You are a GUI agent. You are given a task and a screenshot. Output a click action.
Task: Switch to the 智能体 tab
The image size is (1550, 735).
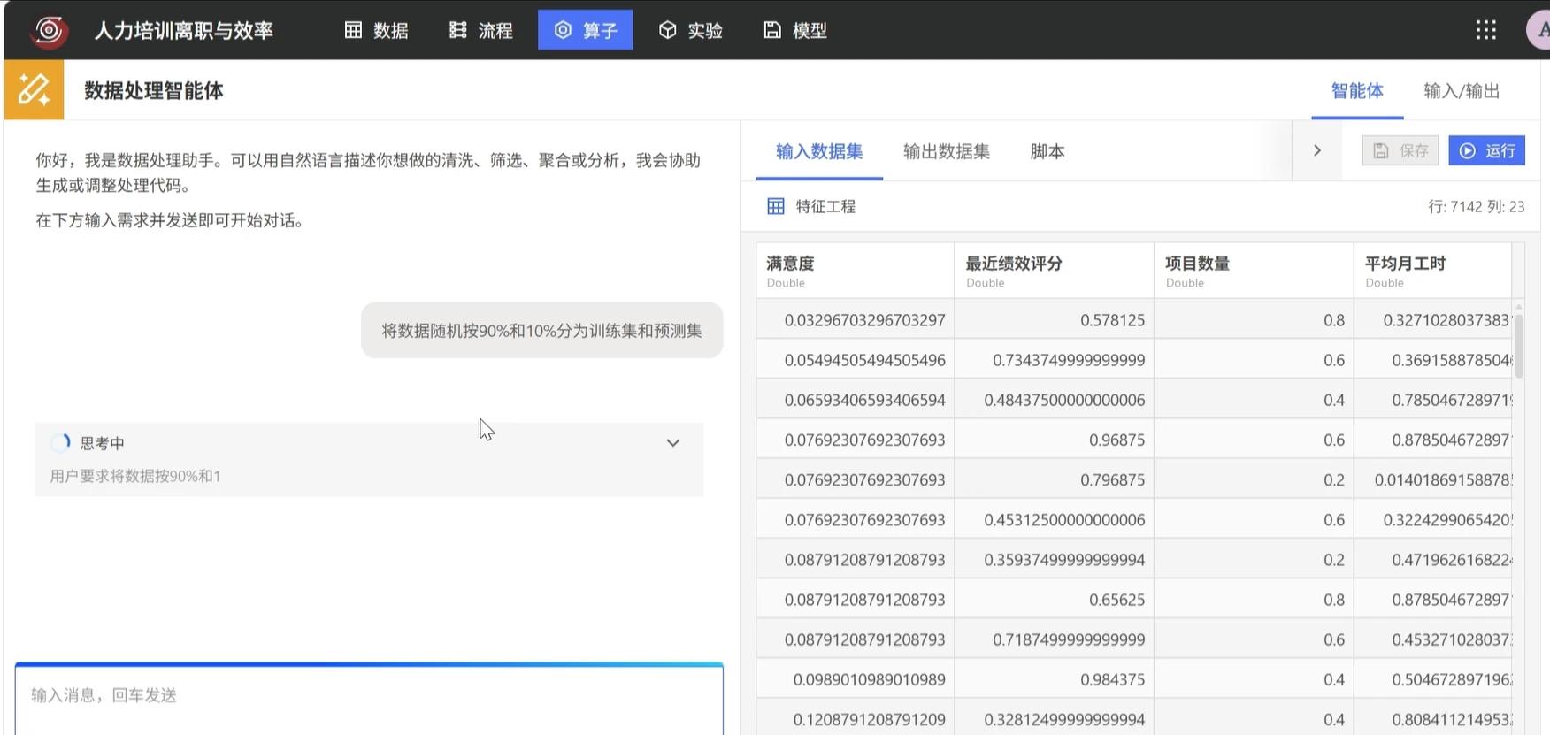click(x=1357, y=90)
